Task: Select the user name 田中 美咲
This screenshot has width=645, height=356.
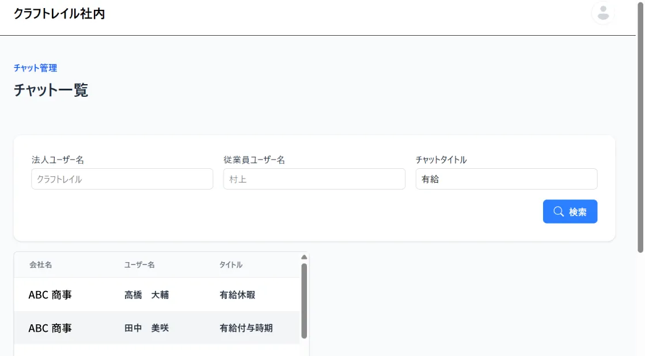Action: click(146, 328)
